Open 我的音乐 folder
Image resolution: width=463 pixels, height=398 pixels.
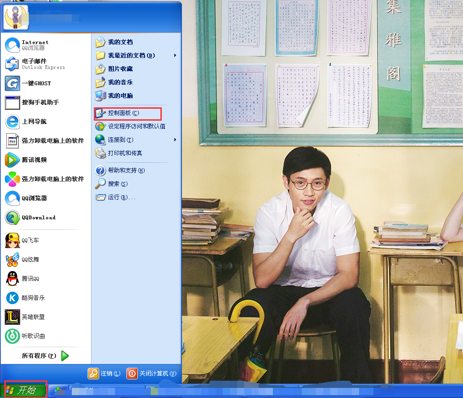click(136, 82)
